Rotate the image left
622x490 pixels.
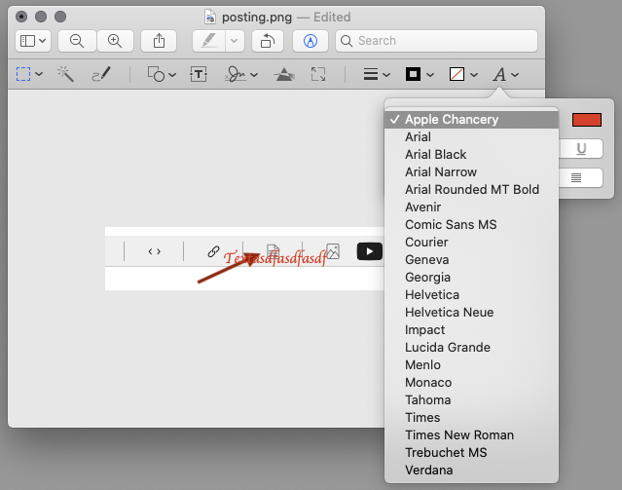point(268,41)
